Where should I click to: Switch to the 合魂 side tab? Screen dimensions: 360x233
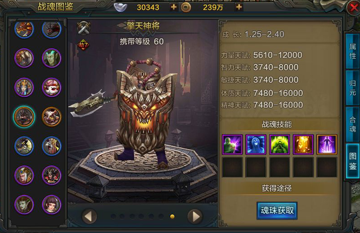(353, 124)
